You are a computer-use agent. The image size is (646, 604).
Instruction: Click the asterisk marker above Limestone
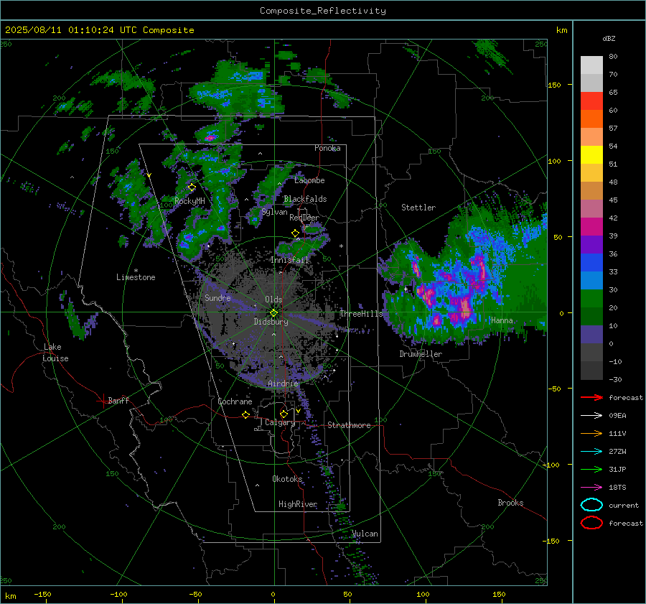[x=136, y=271]
